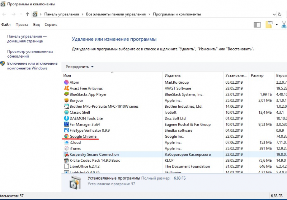Click size 153 МБ cell
This screenshot has width=287, height=200.
coord(265,142)
